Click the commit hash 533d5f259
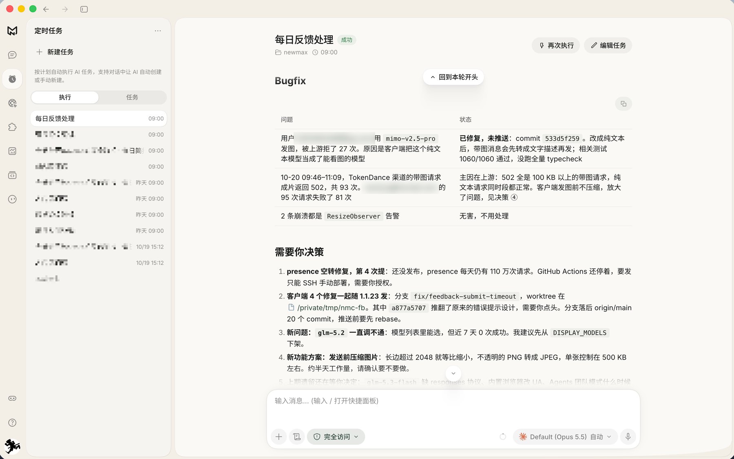734x459 pixels. pos(562,138)
